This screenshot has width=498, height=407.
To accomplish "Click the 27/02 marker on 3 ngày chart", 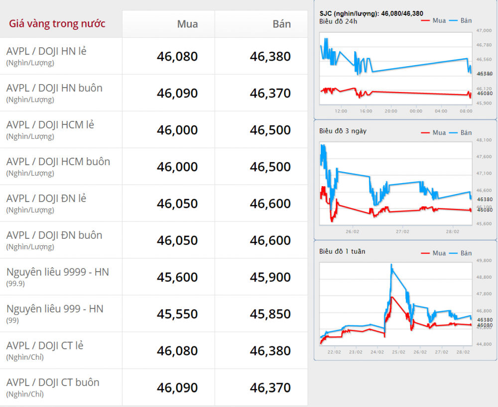I will [402, 231].
